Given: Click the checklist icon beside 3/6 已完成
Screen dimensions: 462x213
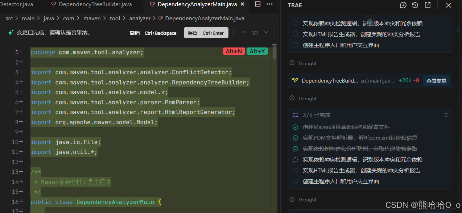Looking at the screenshot, I should pos(296,115).
